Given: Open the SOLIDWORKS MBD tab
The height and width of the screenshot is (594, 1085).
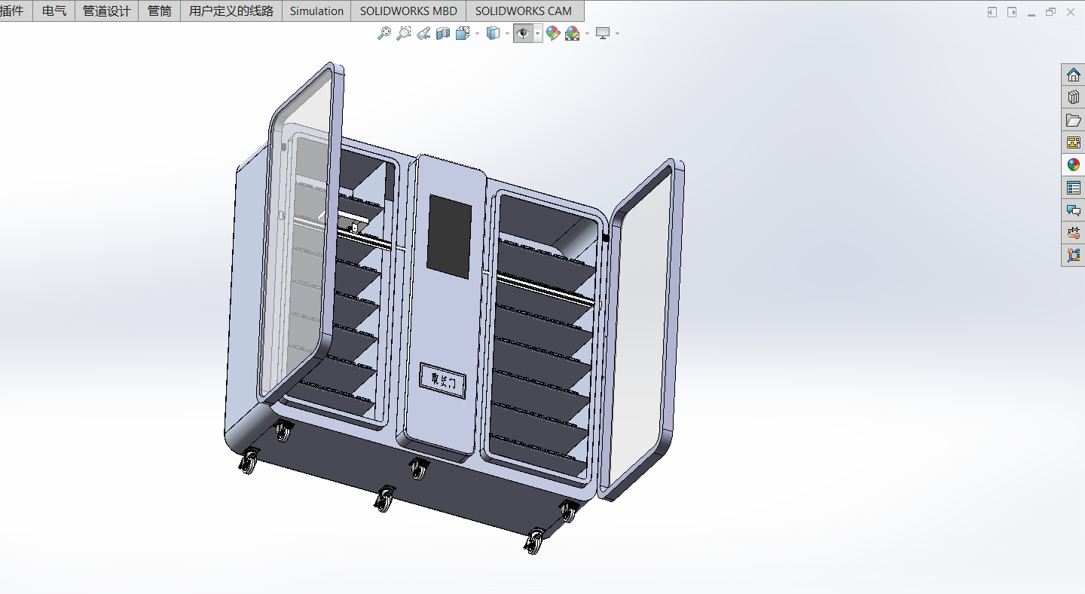Looking at the screenshot, I should tap(408, 11).
